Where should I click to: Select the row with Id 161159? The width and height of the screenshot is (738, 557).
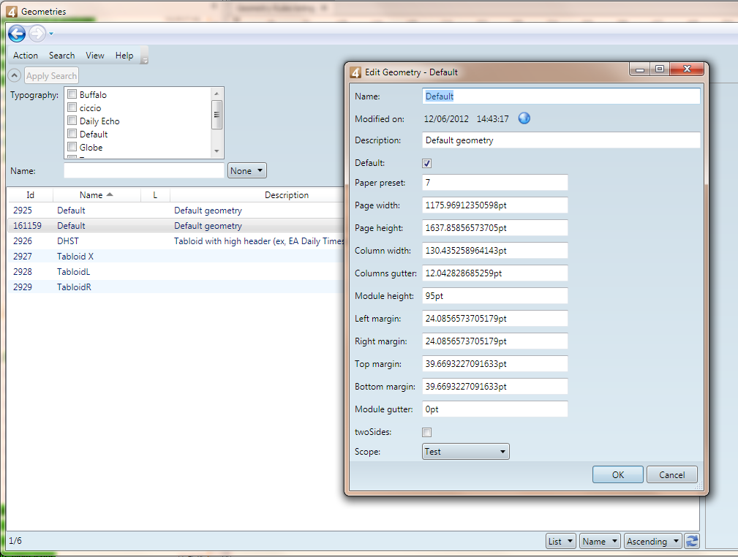tap(176, 226)
